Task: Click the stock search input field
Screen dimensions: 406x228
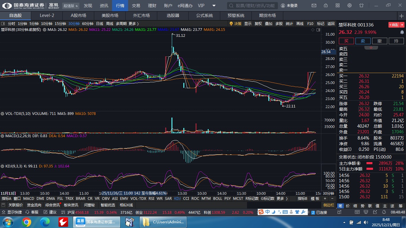Action: click(x=253, y=6)
